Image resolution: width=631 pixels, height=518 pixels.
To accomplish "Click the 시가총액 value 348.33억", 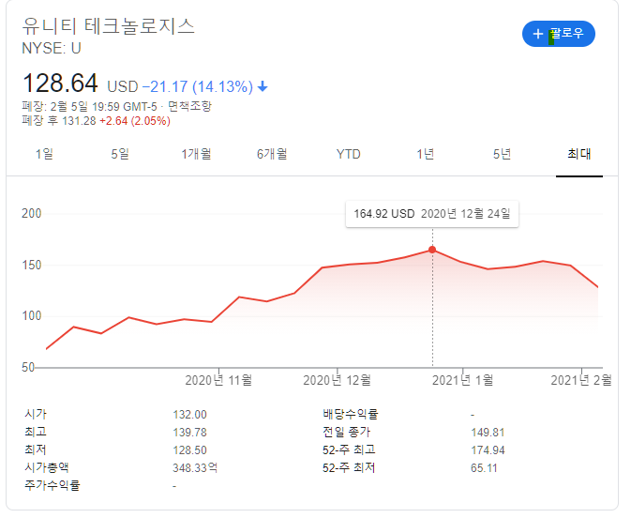I will [195, 467].
